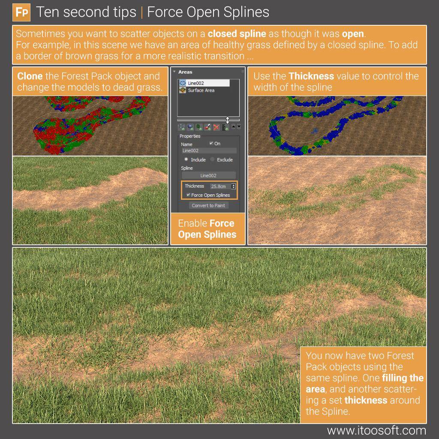The image size is (439, 439).
Task: Click the move area down arrow
Action: [239, 127]
